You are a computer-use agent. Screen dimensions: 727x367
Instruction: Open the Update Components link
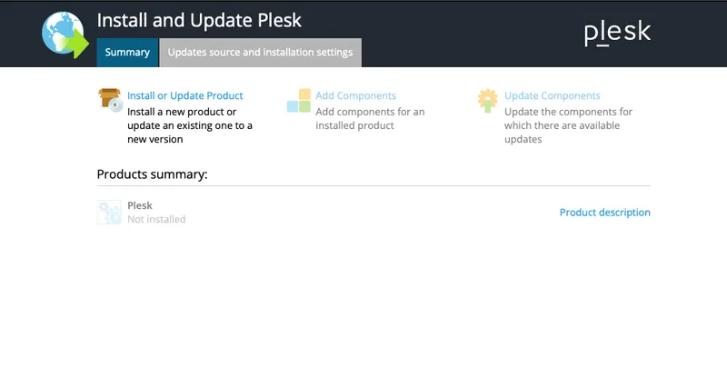coord(552,95)
